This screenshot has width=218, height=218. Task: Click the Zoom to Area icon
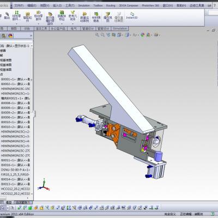click(x=102, y=34)
